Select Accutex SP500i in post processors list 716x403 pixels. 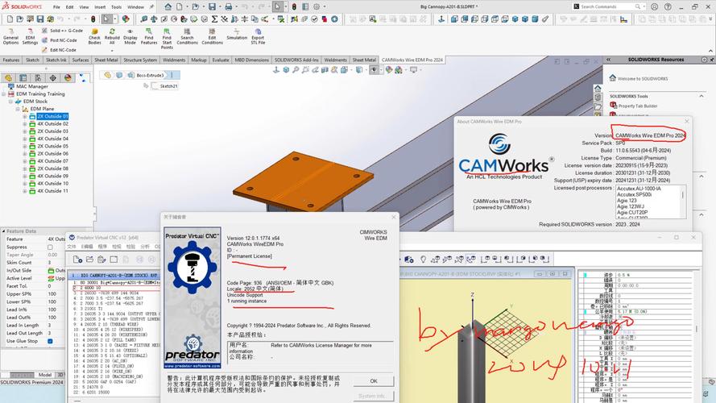(x=635, y=194)
